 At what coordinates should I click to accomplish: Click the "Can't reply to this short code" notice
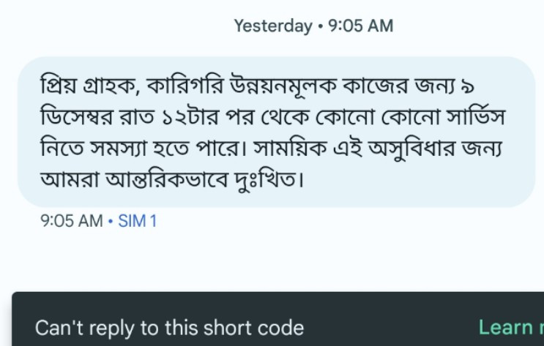(x=169, y=327)
